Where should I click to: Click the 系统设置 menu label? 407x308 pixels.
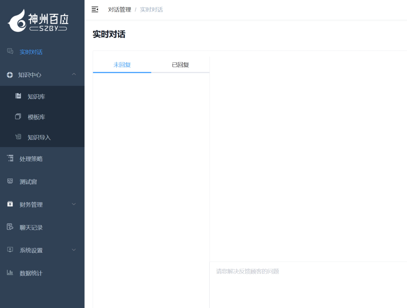[31, 250]
